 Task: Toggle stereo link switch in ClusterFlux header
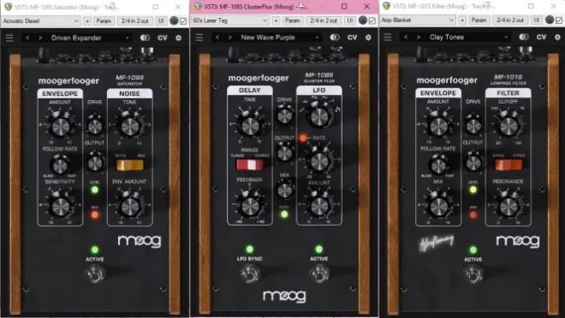click(335, 38)
